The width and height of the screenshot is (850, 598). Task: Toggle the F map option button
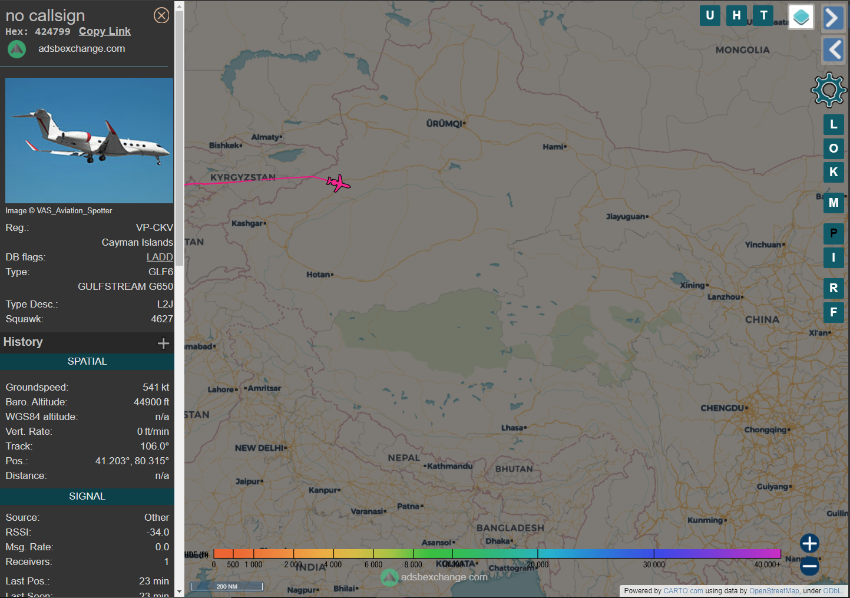click(x=834, y=312)
